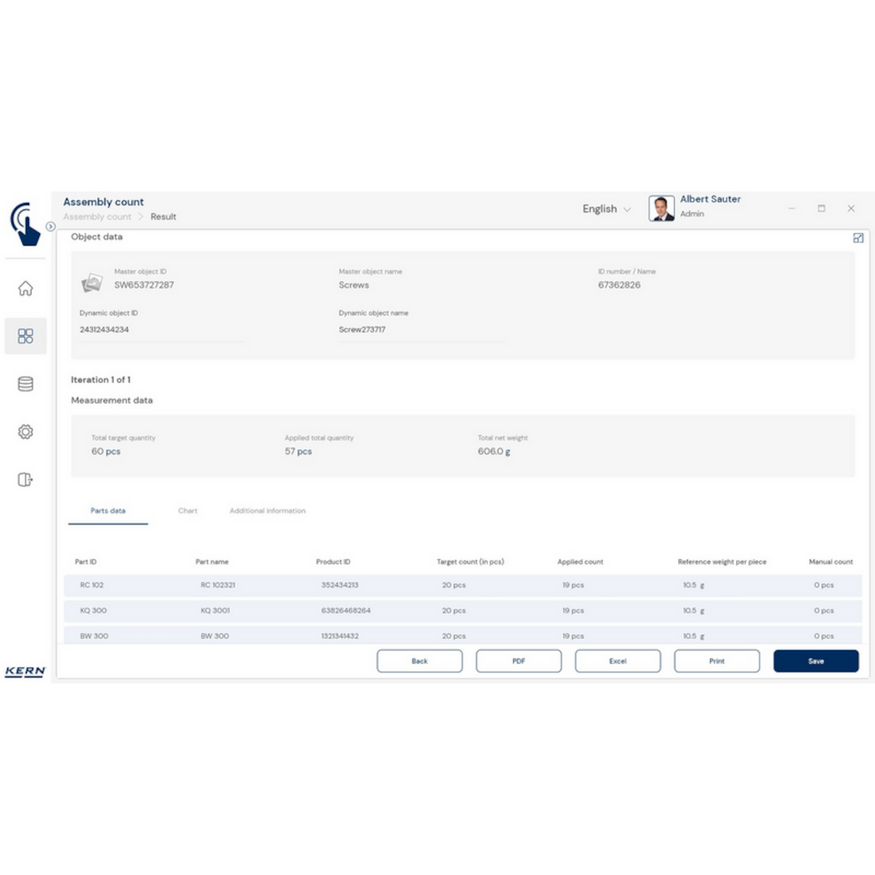Viewport: 875px width, 875px height.
Task: Open Settings via the gear icon
Action: click(25, 431)
